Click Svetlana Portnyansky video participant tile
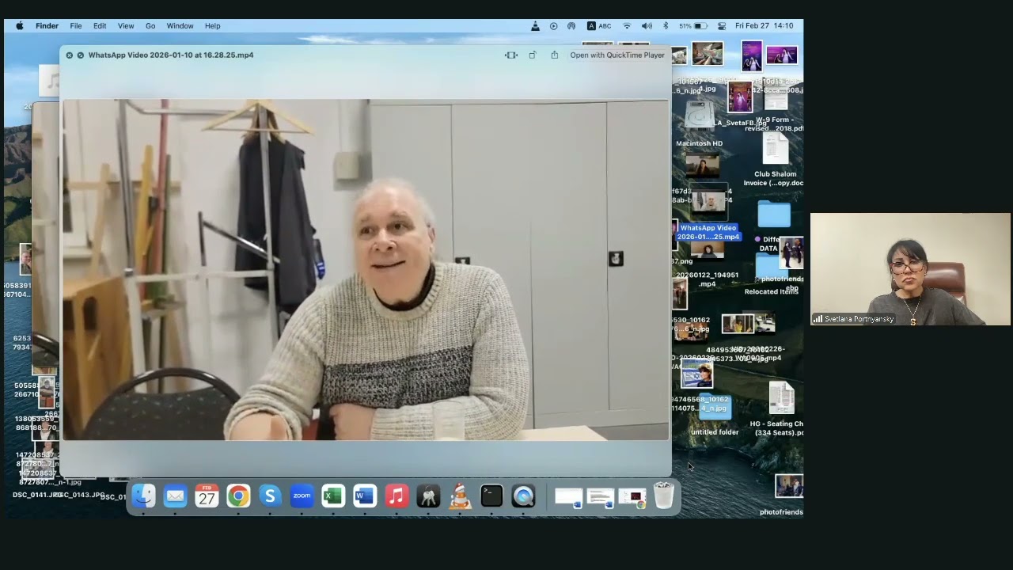The height and width of the screenshot is (570, 1013). (910, 269)
